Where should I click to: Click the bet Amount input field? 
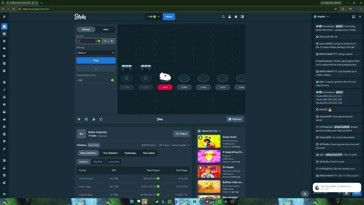(86, 41)
